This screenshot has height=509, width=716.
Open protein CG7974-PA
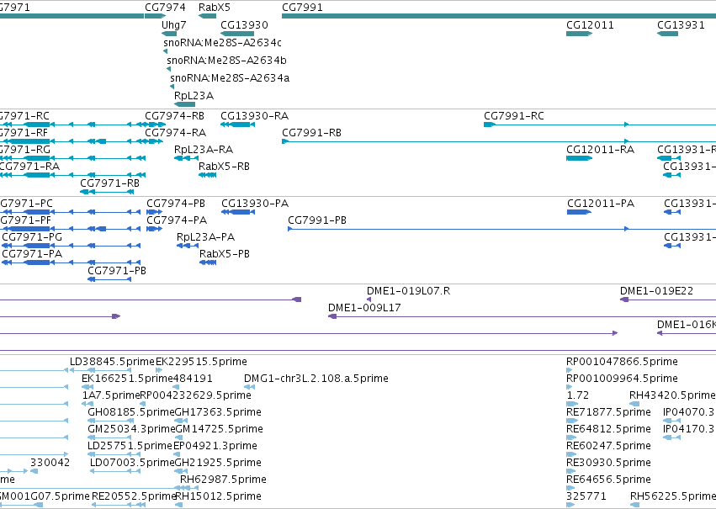[x=177, y=220]
